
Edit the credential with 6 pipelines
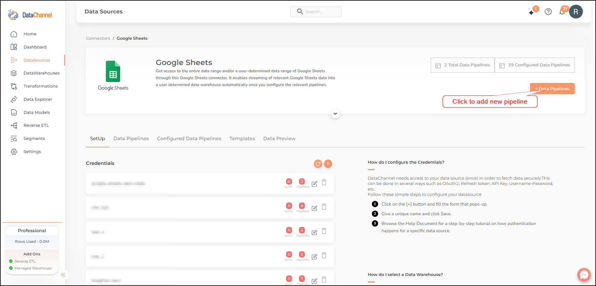[x=314, y=208]
